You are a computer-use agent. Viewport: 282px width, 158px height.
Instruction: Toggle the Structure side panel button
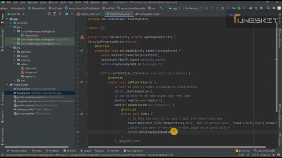click(x=2, y=99)
